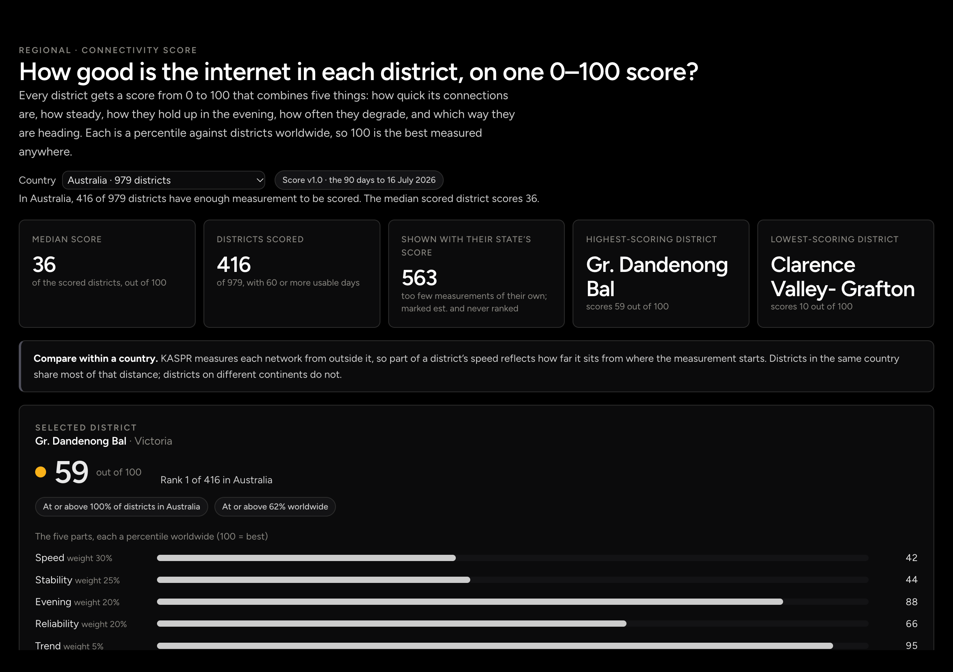This screenshot has width=953, height=672.
Task: Click the 'Evening weight 20%' label
Action: pos(77,602)
